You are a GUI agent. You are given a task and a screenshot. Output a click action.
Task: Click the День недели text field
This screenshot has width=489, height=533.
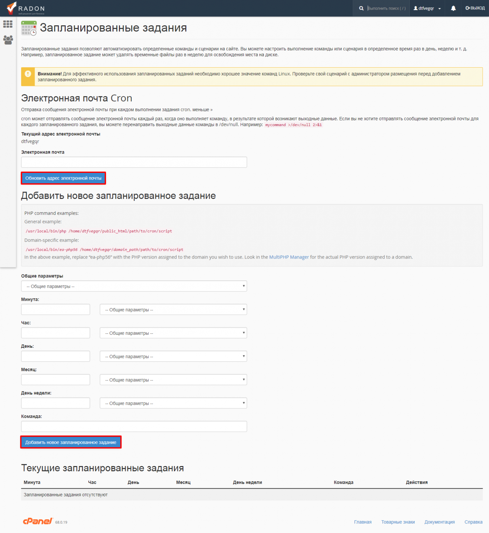(56, 403)
